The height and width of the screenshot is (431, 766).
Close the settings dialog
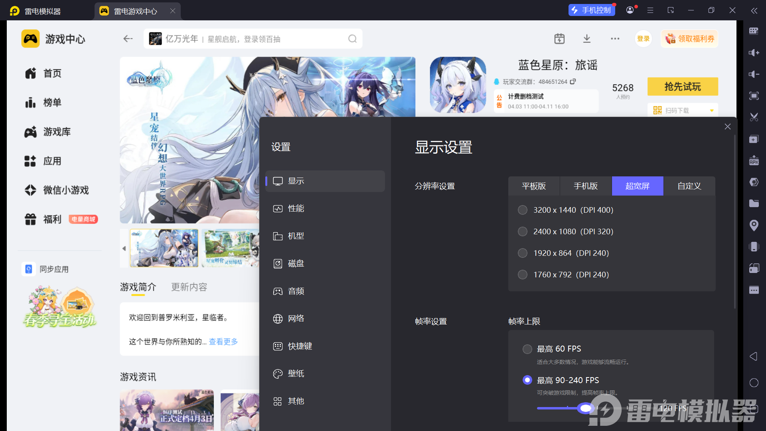pos(727,127)
